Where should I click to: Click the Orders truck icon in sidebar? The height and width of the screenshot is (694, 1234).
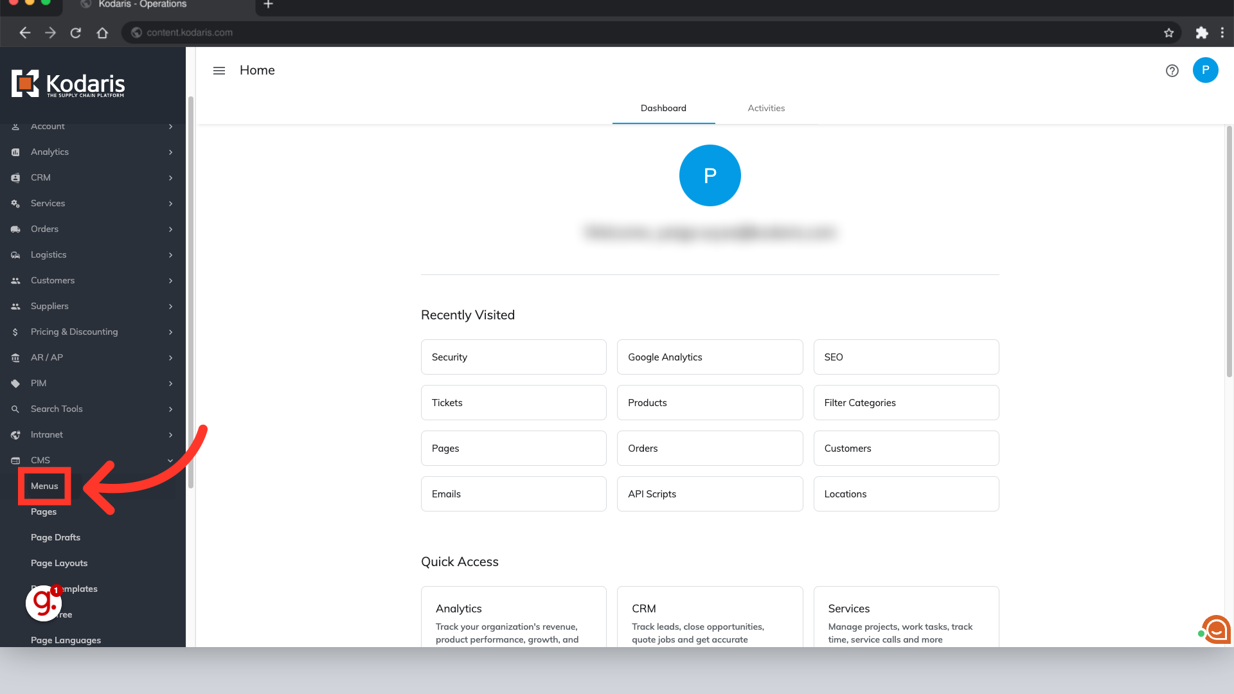[15, 229]
